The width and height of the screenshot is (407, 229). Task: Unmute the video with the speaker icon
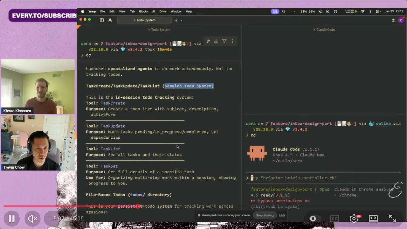[32, 219]
